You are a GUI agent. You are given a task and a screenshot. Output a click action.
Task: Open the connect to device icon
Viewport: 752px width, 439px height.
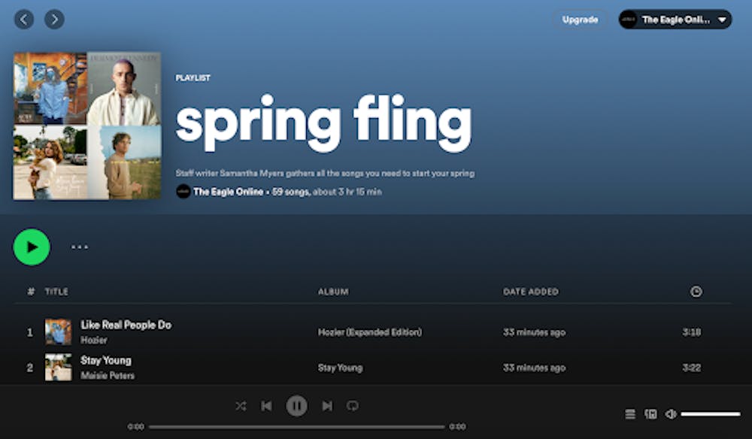pyautogui.click(x=651, y=414)
